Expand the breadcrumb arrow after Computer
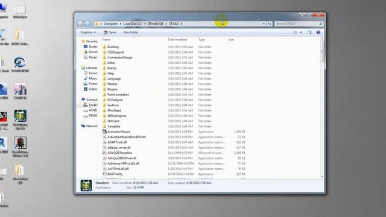Screen dimensions: 386x217 pyautogui.click(x=121, y=24)
